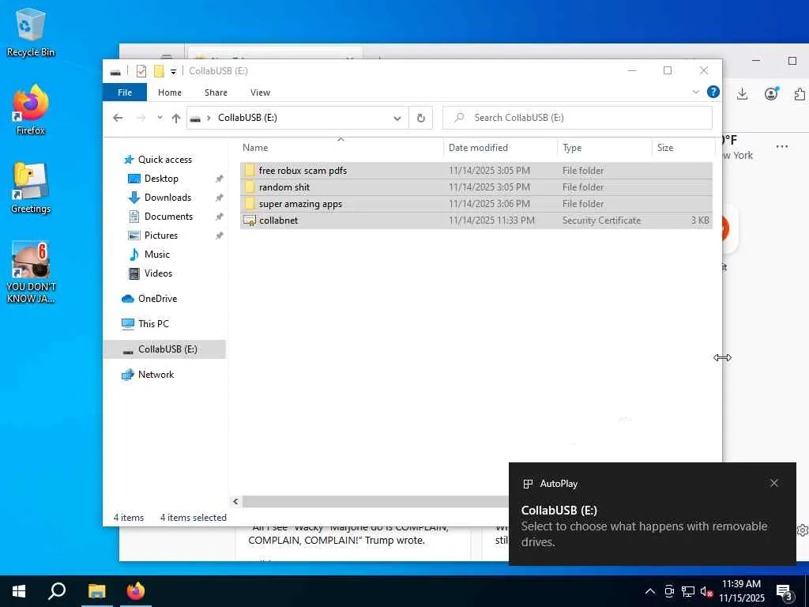Image resolution: width=809 pixels, height=607 pixels.
Task: Open the Greetings desktop shortcut
Action: pyautogui.click(x=31, y=188)
